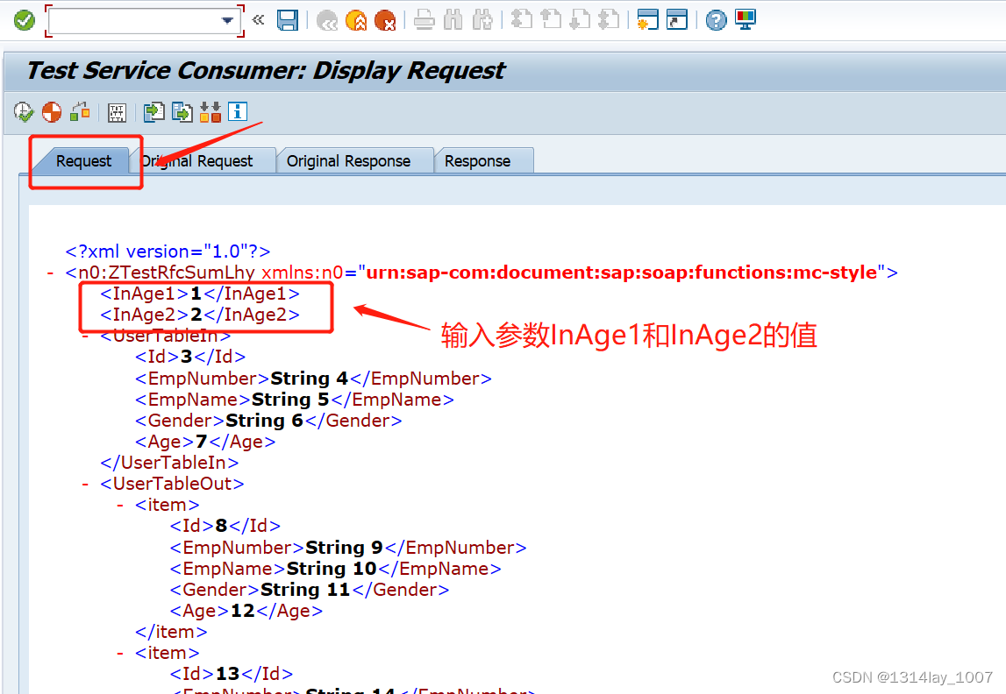
Task: Click the Find binoculars icon
Action: (453, 20)
